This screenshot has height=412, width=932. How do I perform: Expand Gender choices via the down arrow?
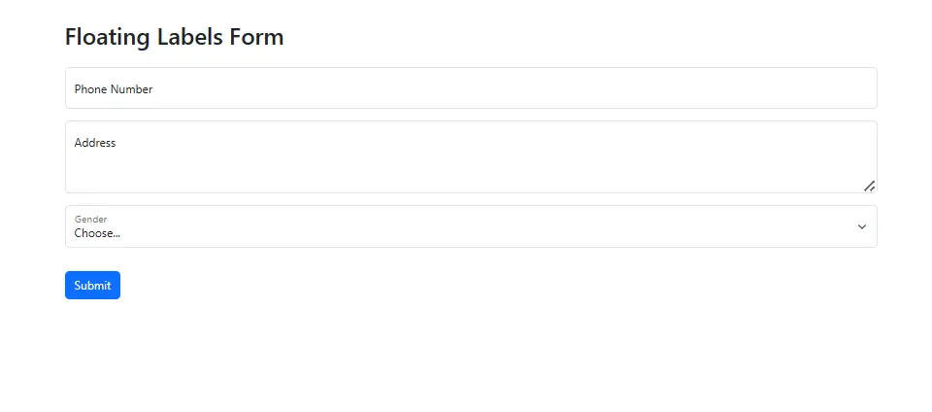862,226
